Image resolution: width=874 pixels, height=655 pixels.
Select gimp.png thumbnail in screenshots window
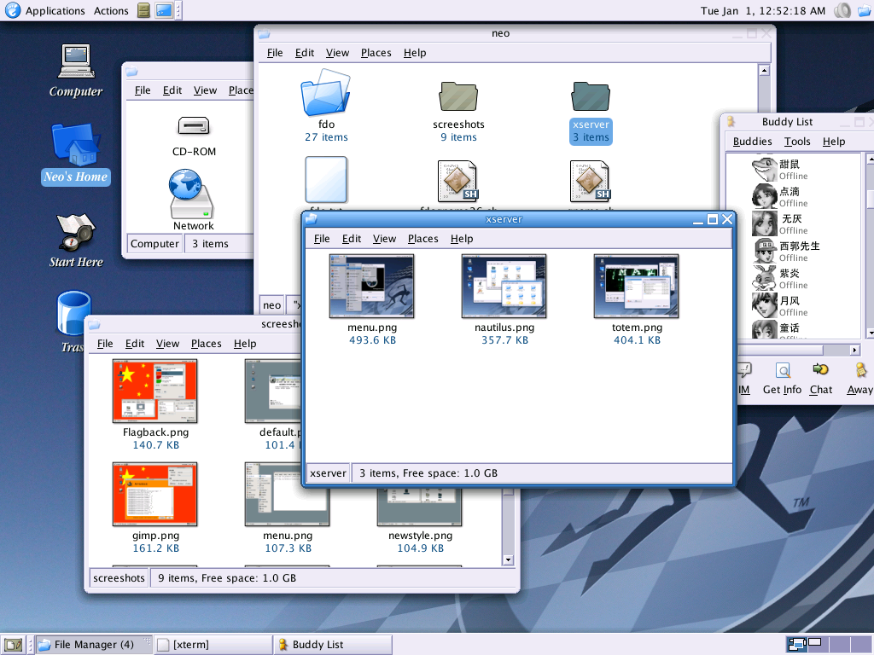(x=155, y=494)
